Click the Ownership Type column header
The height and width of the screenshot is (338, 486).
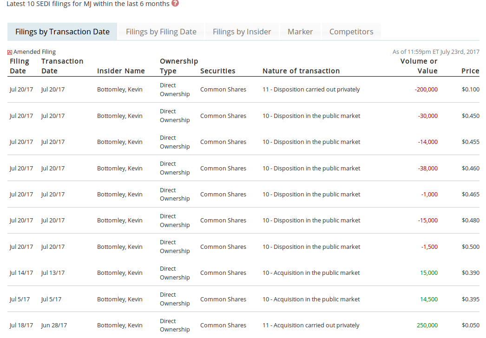pos(179,66)
